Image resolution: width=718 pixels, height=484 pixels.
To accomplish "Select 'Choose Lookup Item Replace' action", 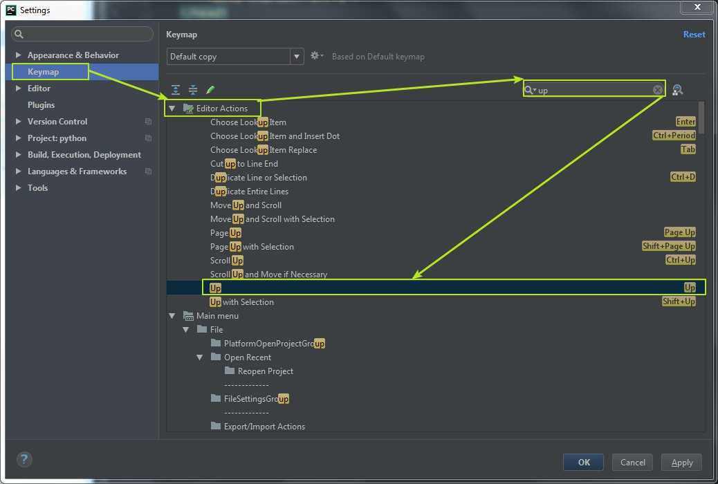I will pyautogui.click(x=264, y=150).
